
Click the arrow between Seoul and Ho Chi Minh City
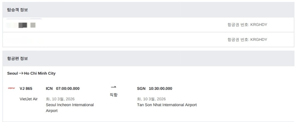(x=21, y=73)
